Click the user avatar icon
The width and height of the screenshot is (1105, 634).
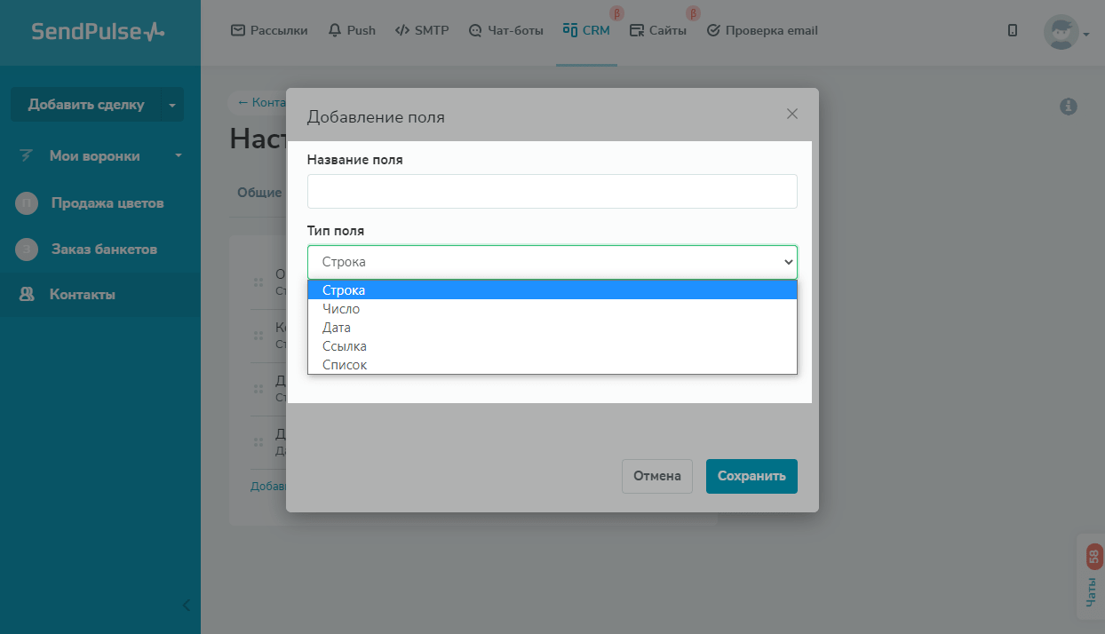(1061, 32)
